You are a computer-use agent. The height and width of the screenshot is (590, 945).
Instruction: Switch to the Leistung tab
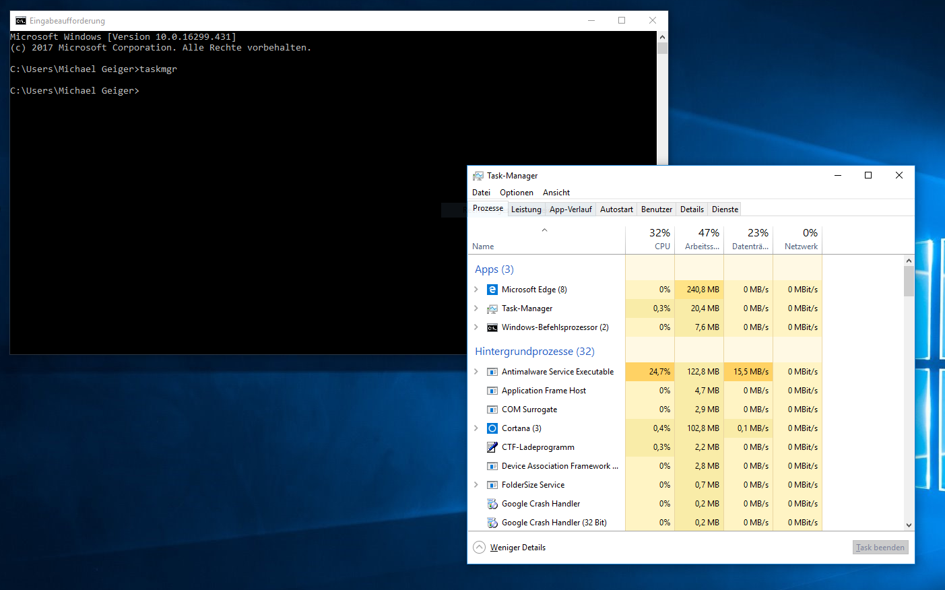point(526,209)
